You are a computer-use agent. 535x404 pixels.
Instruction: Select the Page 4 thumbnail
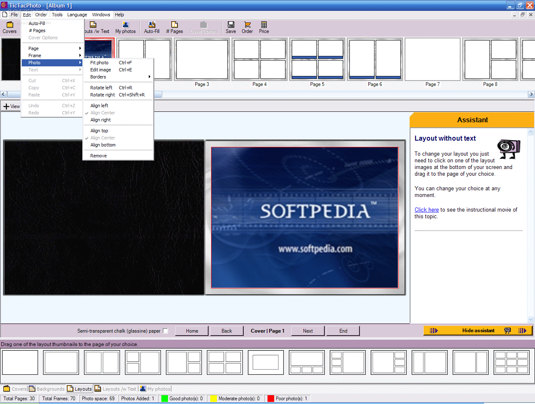260,59
